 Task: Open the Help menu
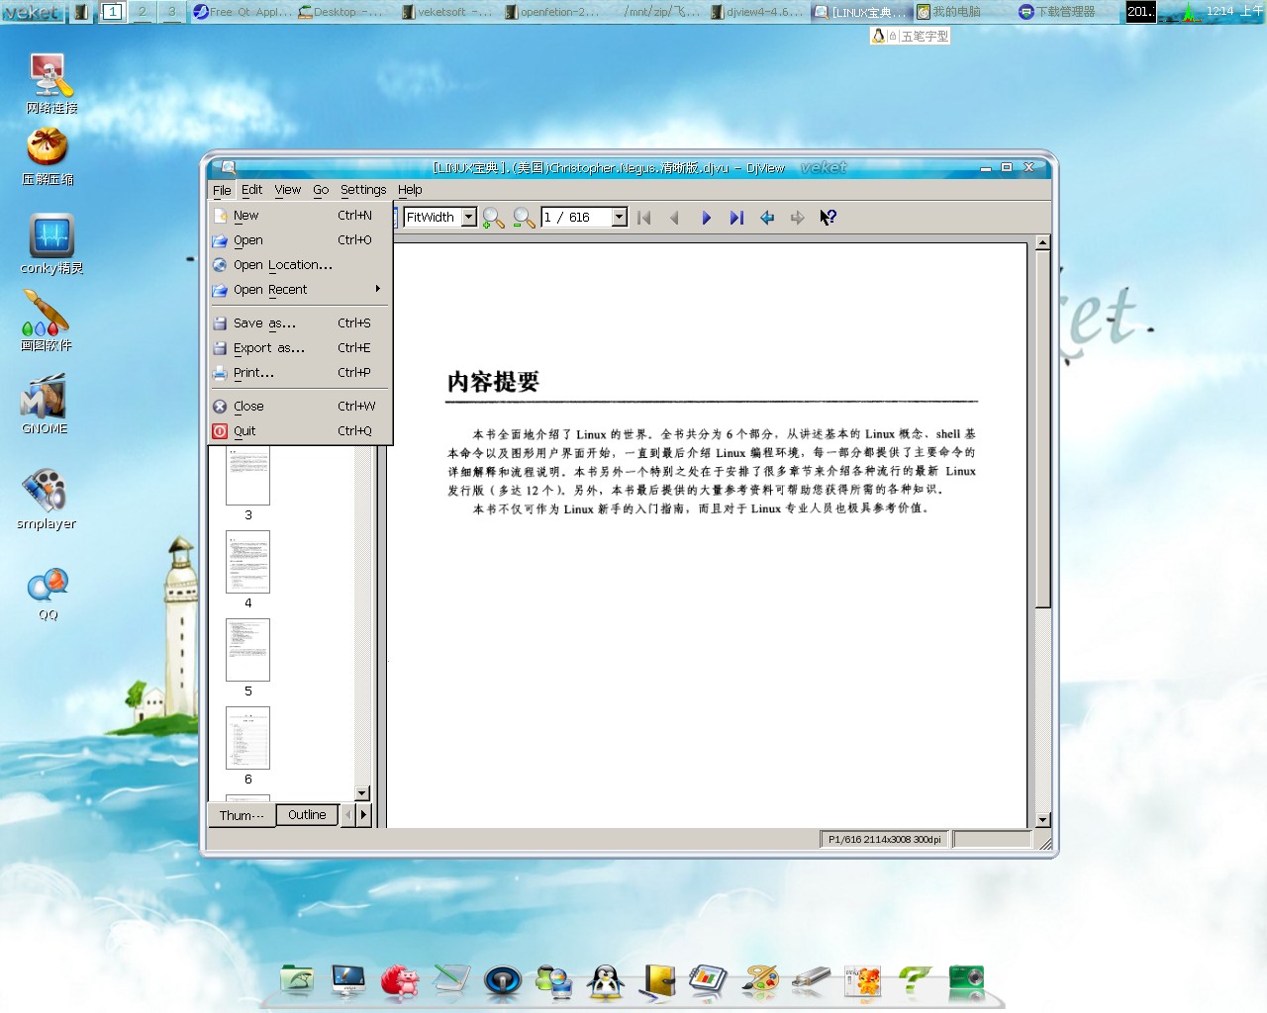pyautogui.click(x=410, y=190)
